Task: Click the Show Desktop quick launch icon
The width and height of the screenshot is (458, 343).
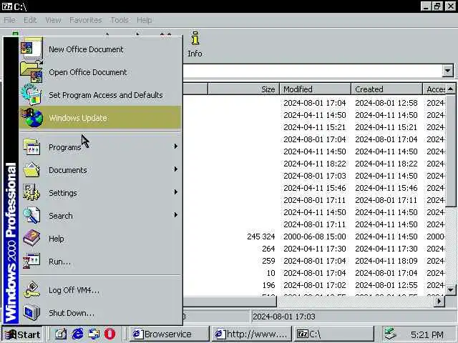Action: tap(60, 334)
